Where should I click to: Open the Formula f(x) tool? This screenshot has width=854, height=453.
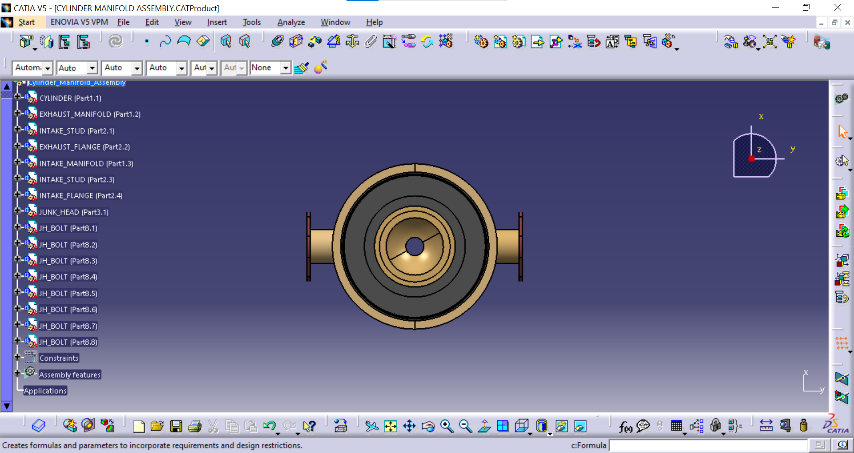tap(625, 426)
